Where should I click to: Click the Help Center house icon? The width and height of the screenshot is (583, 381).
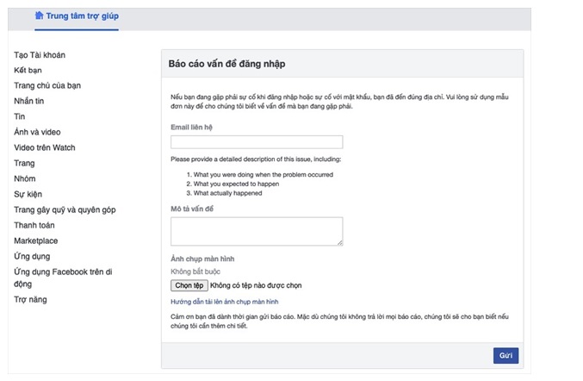(x=39, y=16)
